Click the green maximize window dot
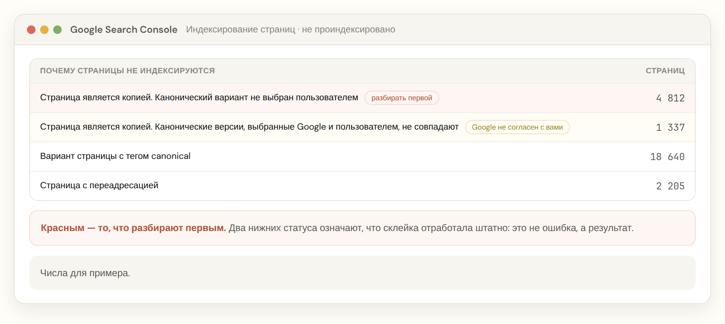Viewport: 725px width, 324px height. pyautogui.click(x=57, y=30)
